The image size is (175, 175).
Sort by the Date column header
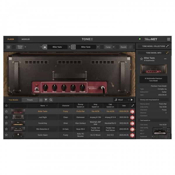click(x=124, y=106)
